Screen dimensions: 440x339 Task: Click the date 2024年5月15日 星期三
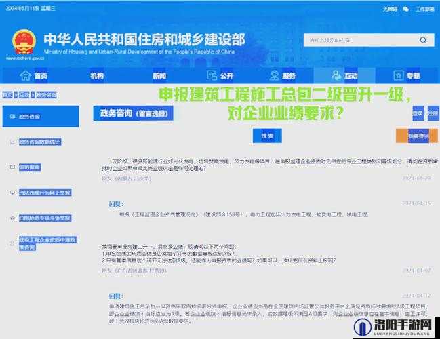(x=31, y=9)
